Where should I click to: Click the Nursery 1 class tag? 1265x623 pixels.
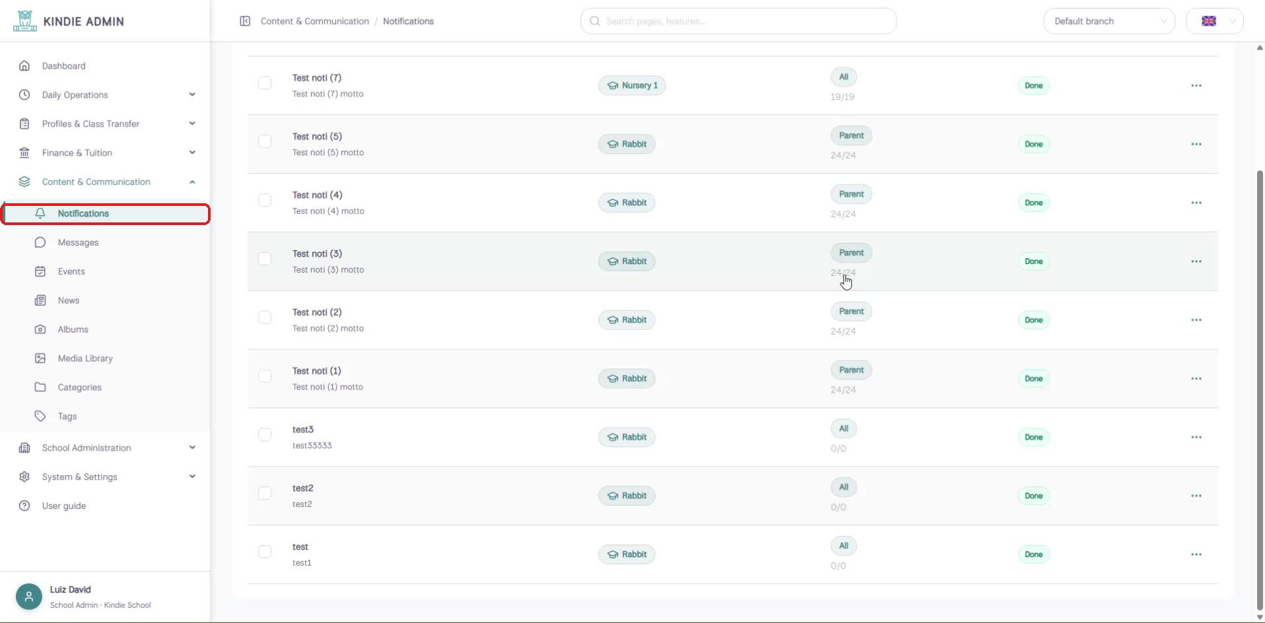coord(632,86)
